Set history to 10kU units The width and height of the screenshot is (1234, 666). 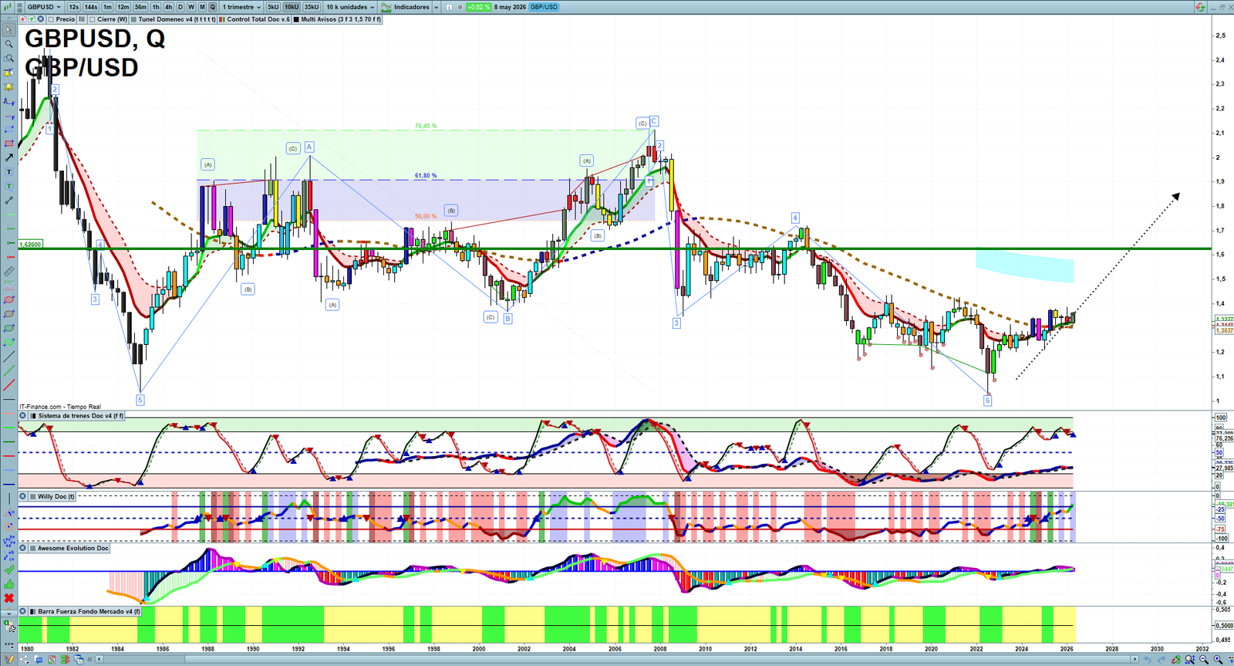coord(292,7)
